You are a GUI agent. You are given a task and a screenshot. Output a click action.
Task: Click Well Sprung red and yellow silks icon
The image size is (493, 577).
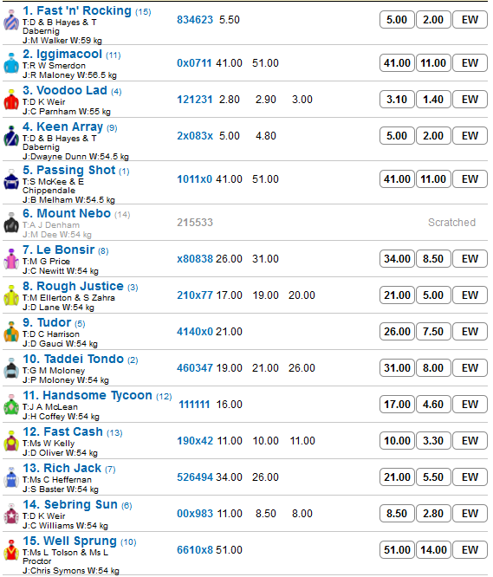tap(11, 550)
